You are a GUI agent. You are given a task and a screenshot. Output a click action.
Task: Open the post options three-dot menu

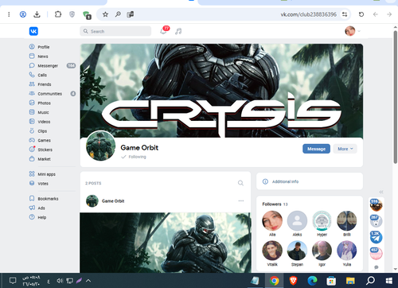click(x=241, y=200)
